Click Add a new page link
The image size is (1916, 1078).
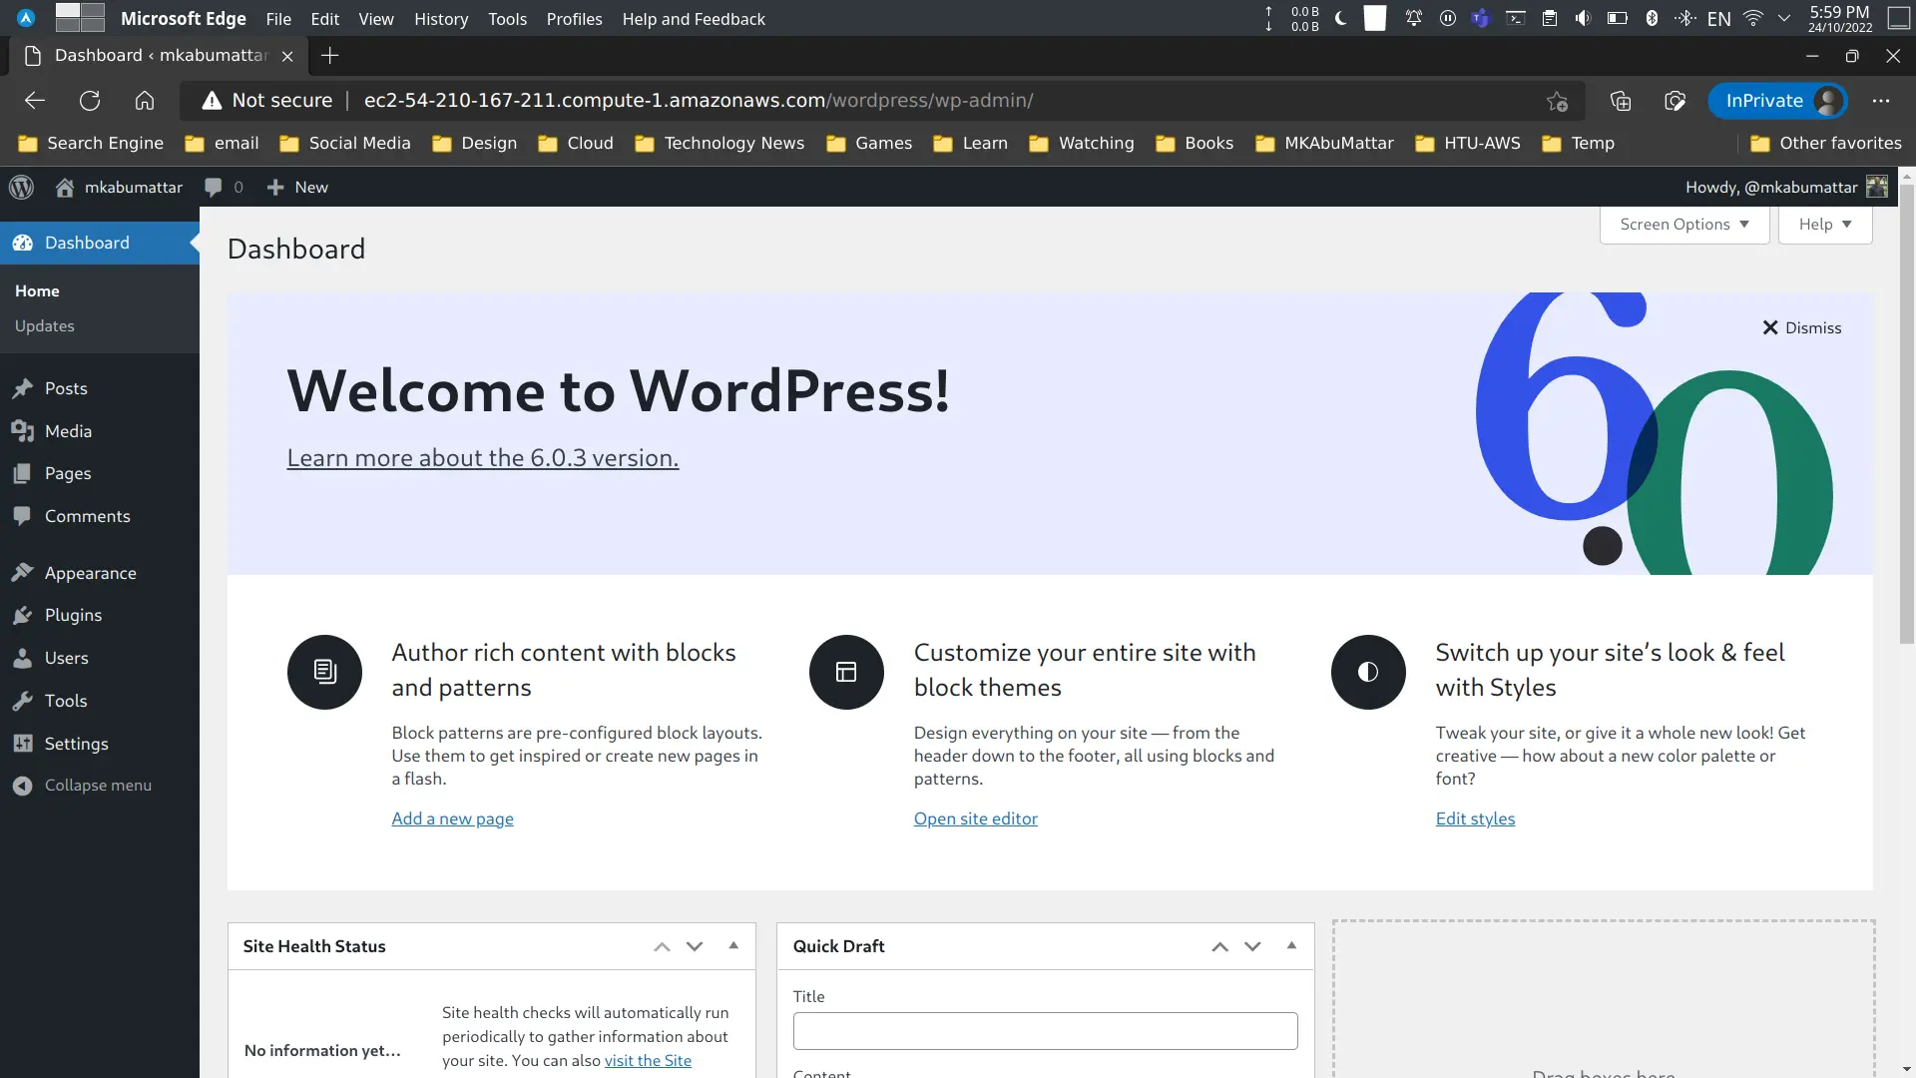(453, 817)
